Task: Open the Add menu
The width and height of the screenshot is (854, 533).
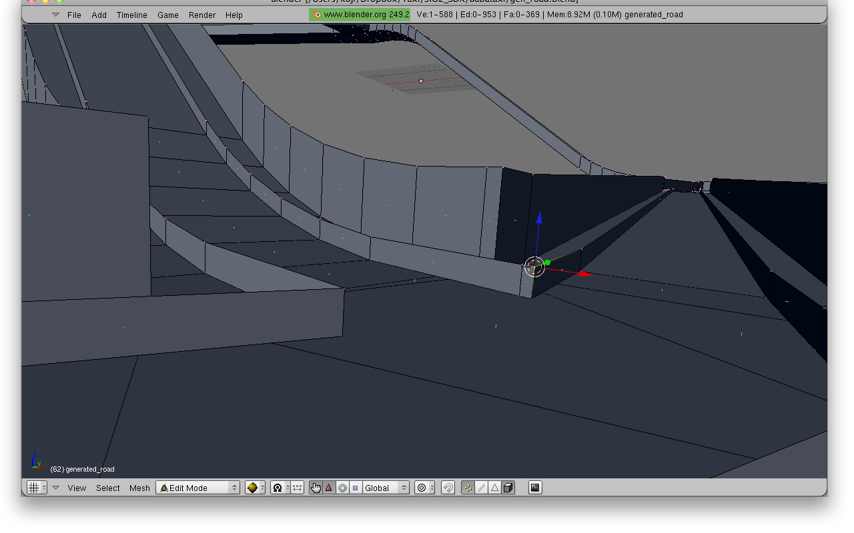Action: (99, 15)
